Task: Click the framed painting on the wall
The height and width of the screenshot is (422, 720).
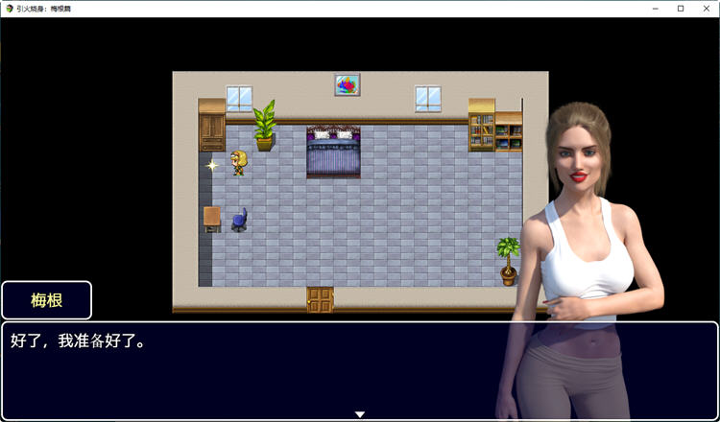Action: coord(347,84)
